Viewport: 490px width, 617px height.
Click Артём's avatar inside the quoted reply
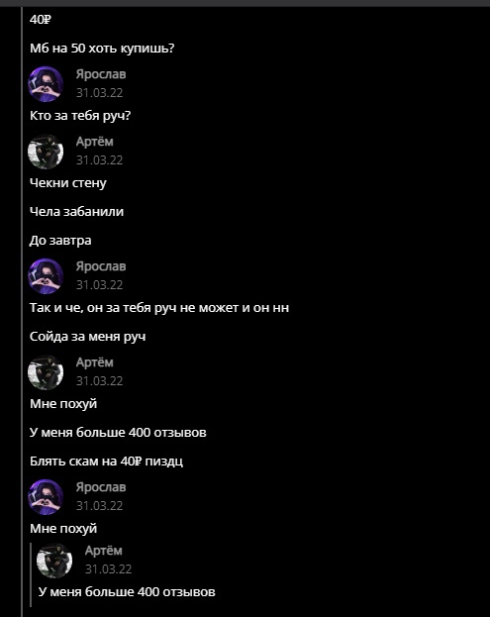point(54,561)
